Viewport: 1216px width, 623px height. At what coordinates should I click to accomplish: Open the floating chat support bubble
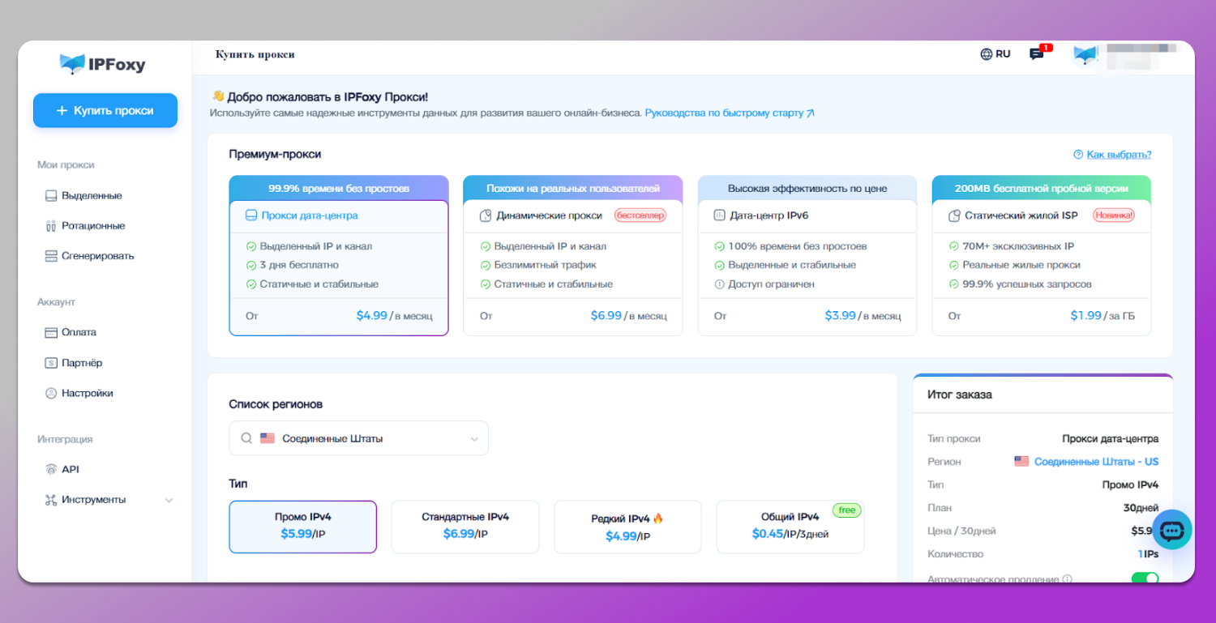(x=1171, y=531)
